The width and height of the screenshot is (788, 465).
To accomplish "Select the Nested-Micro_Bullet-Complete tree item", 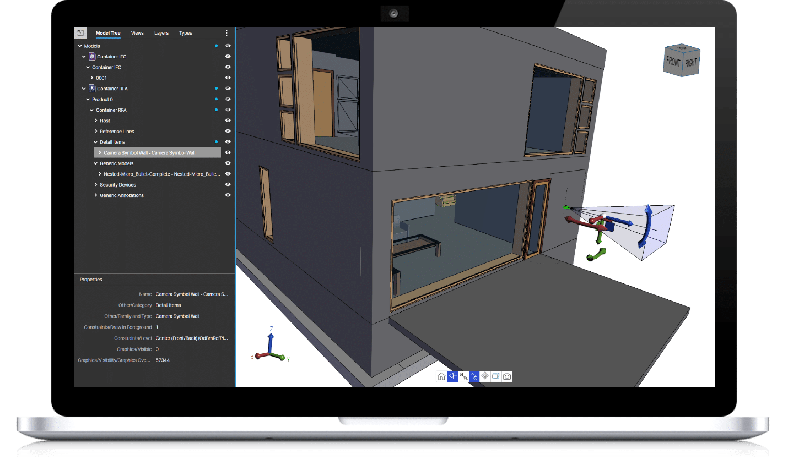I will coord(161,174).
